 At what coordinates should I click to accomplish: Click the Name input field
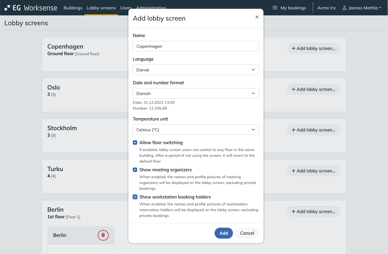[x=196, y=46]
